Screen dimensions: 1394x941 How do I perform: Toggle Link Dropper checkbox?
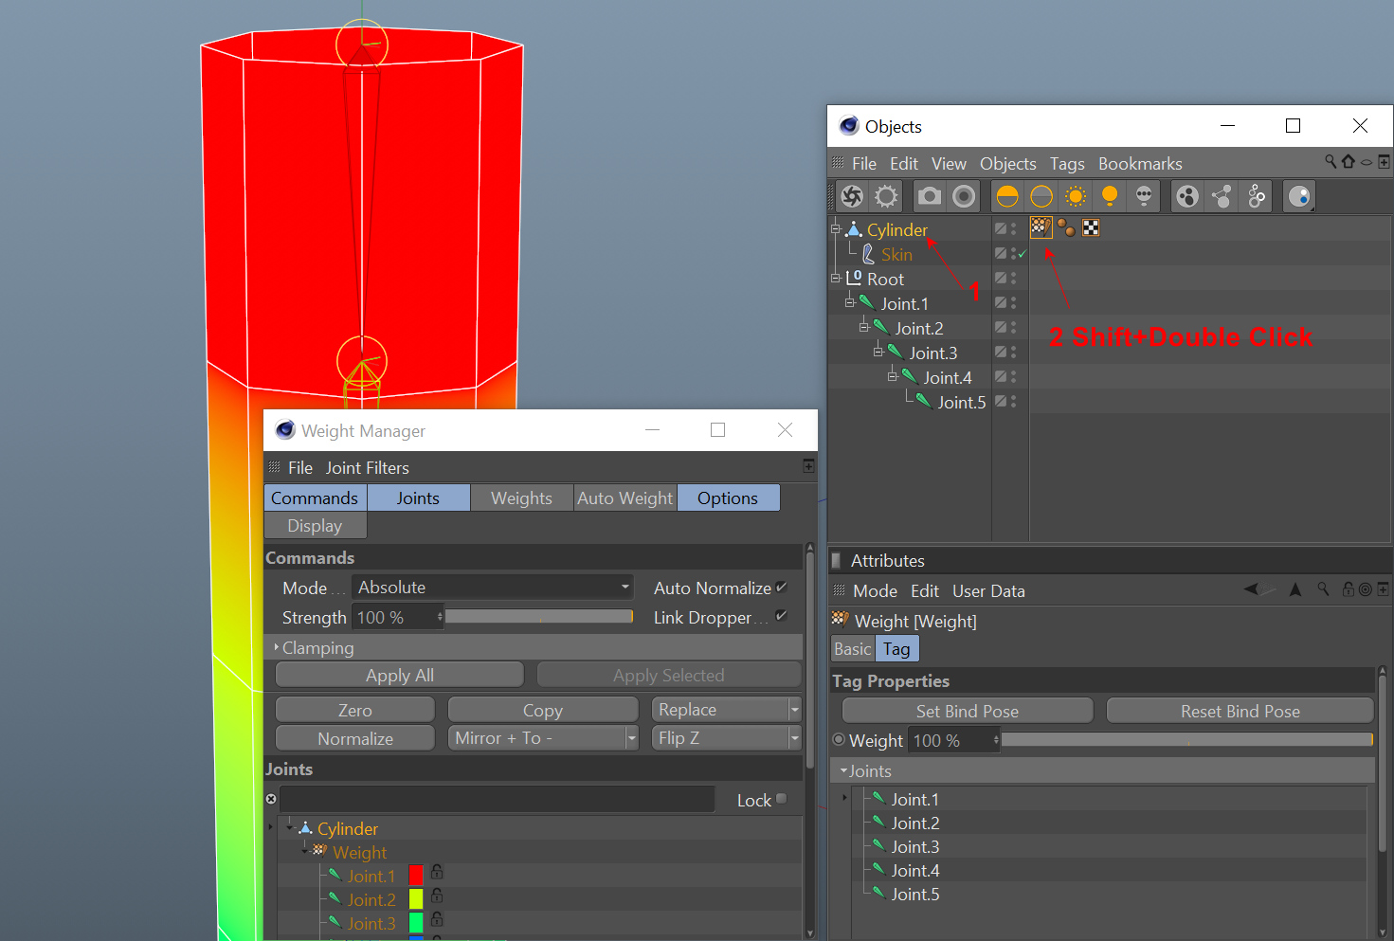782,616
